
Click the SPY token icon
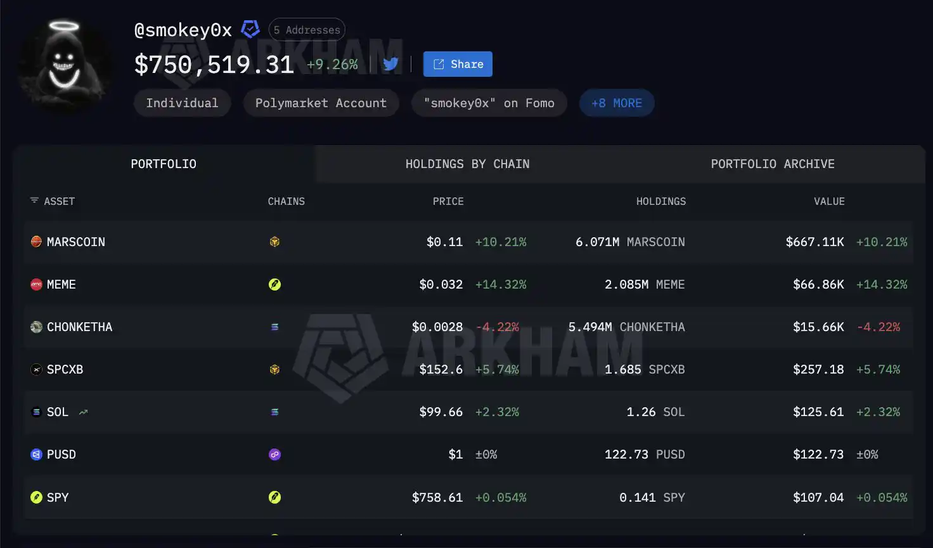(37, 497)
